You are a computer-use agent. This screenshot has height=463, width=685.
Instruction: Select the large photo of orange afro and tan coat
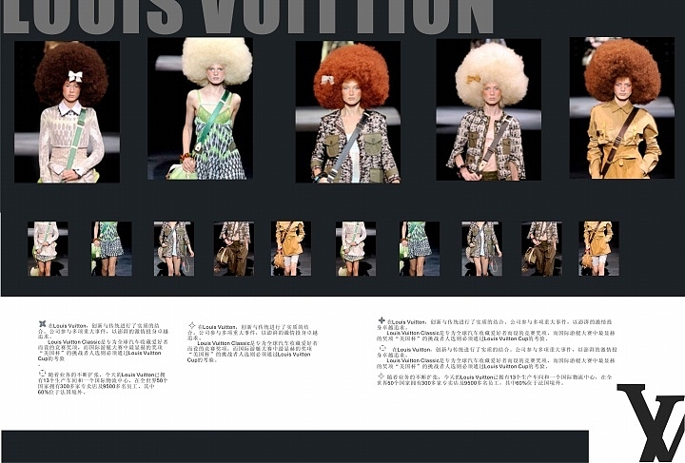pos(622,107)
